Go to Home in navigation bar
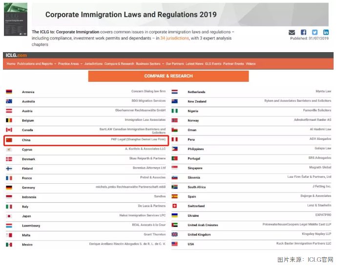This screenshot has height=267, width=337. point(11,64)
